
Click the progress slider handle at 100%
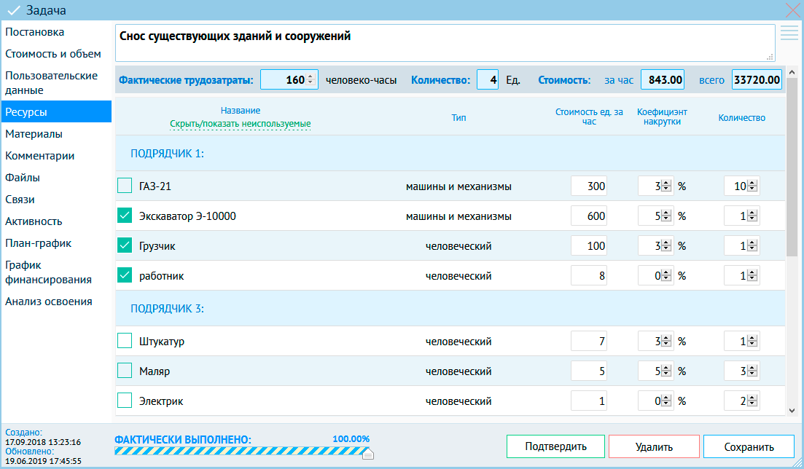[x=367, y=453]
